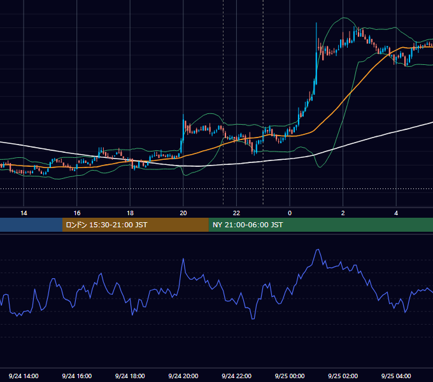The image size is (433, 382).
Task: Click the 9/24 20:00 time label
Action: (183, 376)
